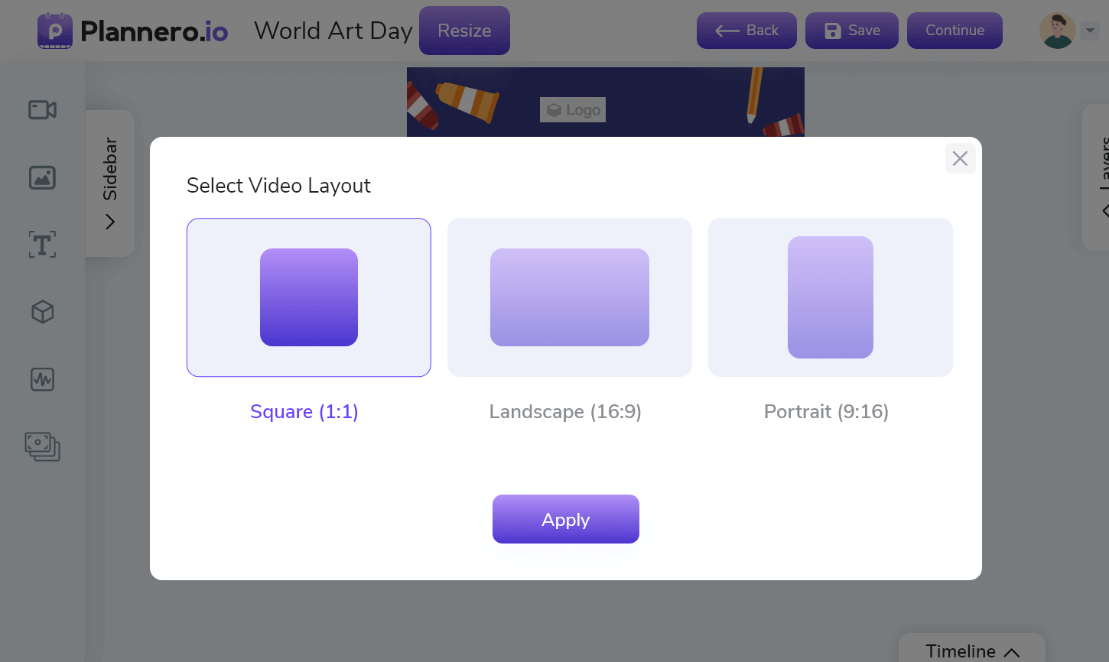
Task: Click the Landscape (16:9) label
Action: 565,412
